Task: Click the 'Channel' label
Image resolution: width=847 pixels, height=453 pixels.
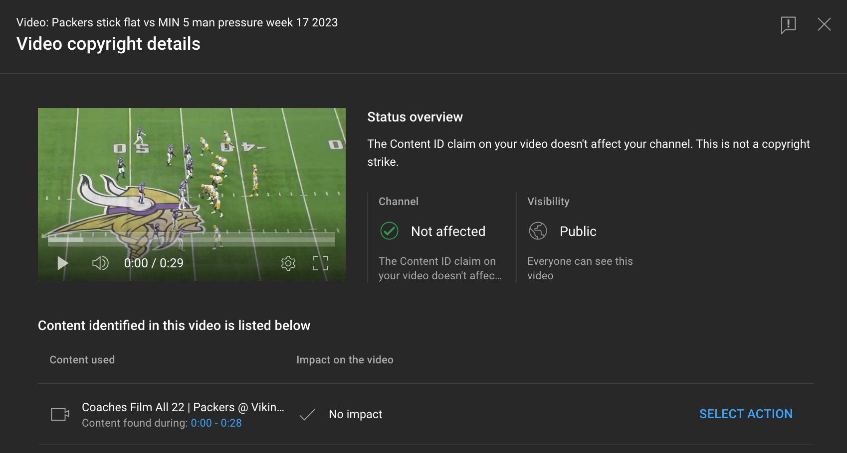Action: point(399,202)
